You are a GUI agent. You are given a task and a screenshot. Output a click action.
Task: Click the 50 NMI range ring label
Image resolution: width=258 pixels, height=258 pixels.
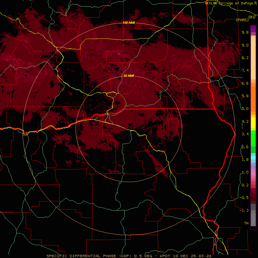pyautogui.click(x=129, y=76)
